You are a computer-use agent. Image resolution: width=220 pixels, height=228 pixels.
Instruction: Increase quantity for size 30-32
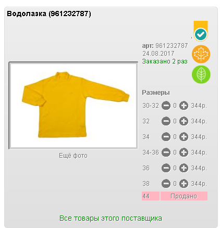pyautogui.click(x=184, y=106)
